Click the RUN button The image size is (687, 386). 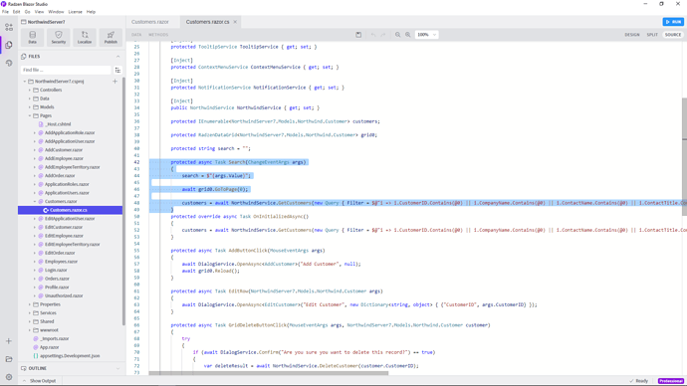click(x=673, y=22)
